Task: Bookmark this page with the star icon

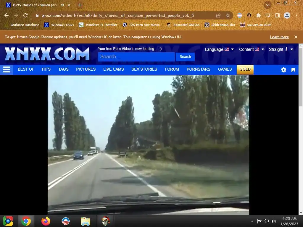Action: pyautogui.click(x=228, y=15)
